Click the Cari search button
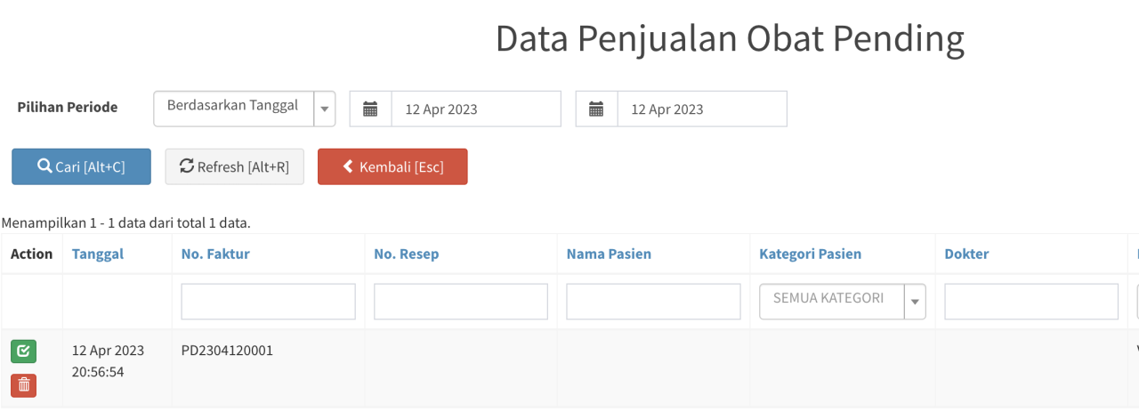Viewport: 1139px width, 420px height. (81, 166)
